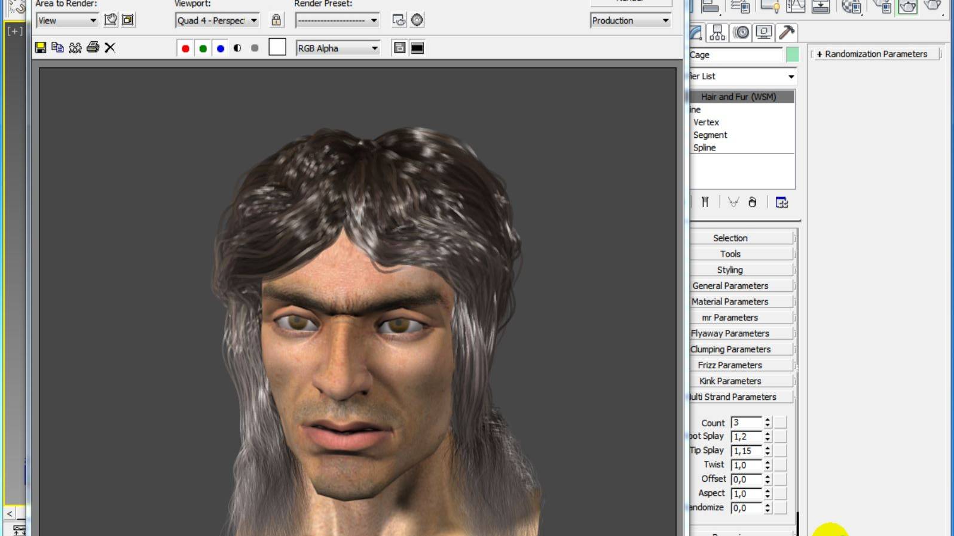Screen dimensions: 954x536
Task: Expand the Styling rollout
Action: click(x=741, y=270)
